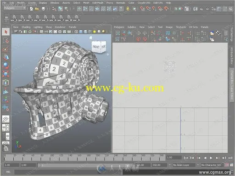Toggle the viewport wireframe cube icon
The height and width of the screenshot is (176, 235).
pos(76,32)
